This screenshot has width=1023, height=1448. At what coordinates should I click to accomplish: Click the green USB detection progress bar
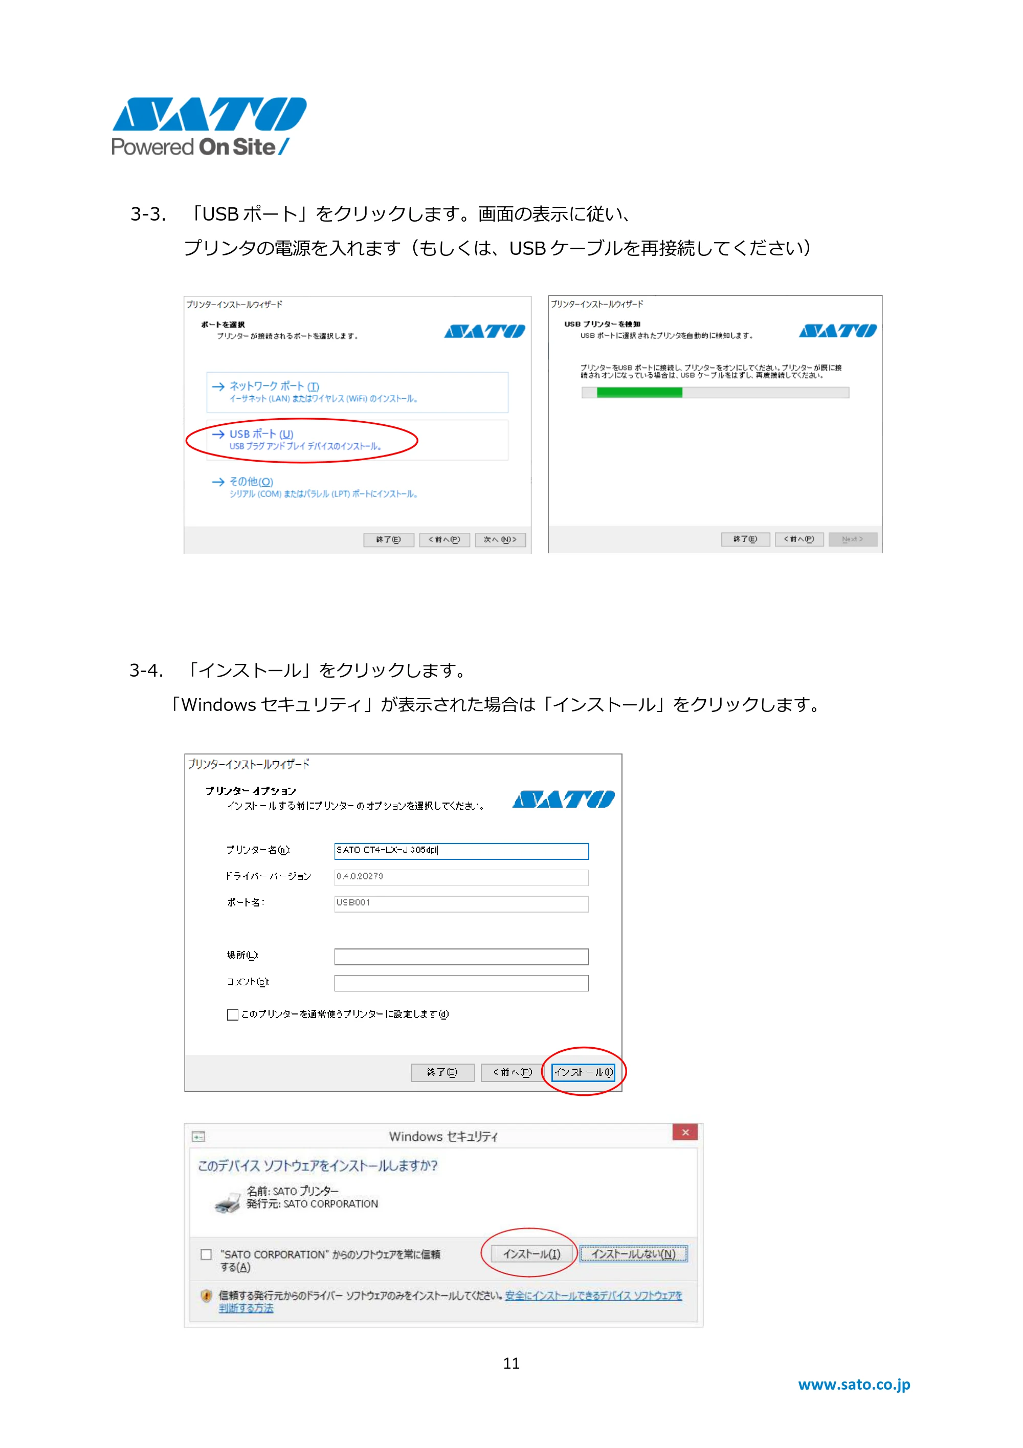(x=715, y=393)
